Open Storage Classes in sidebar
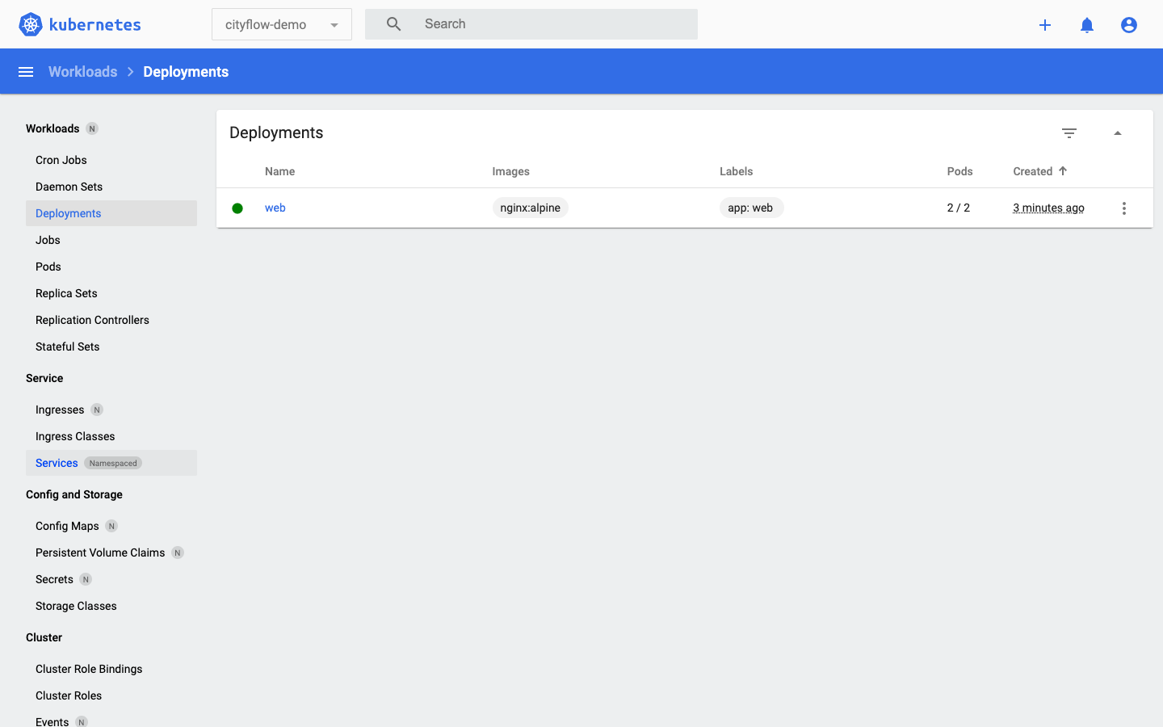The width and height of the screenshot is (1163, 727). (111, 606)
